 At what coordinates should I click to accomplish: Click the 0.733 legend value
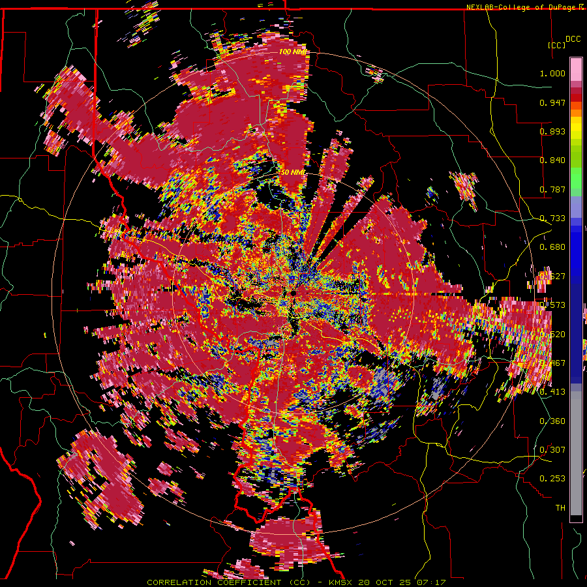[552, 218]
